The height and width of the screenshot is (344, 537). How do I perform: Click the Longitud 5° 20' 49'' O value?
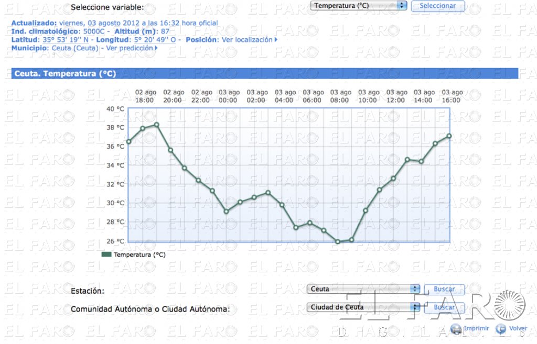pos(155,40)
